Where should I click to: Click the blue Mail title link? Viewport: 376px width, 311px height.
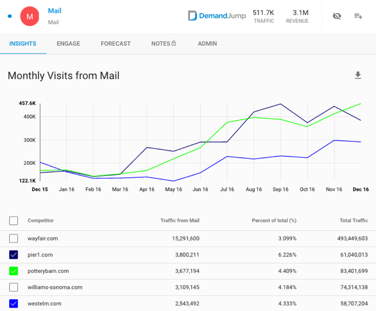point(55,11)
